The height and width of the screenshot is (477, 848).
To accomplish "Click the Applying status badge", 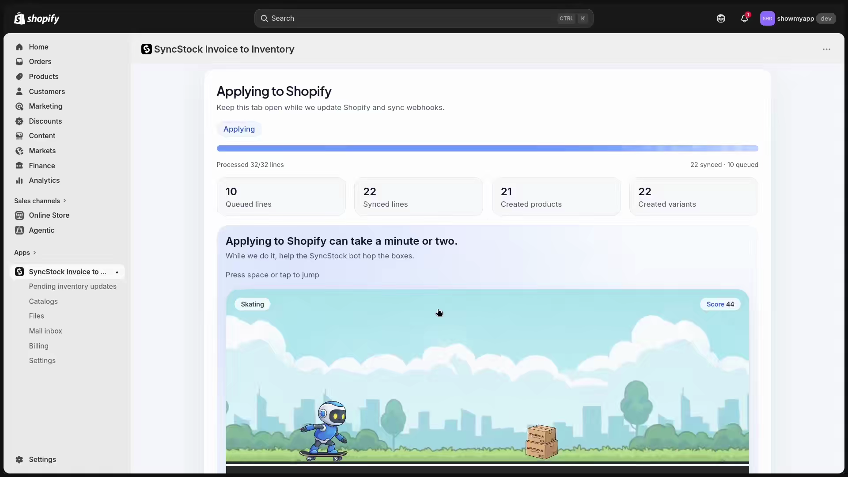I will [239, 129].
